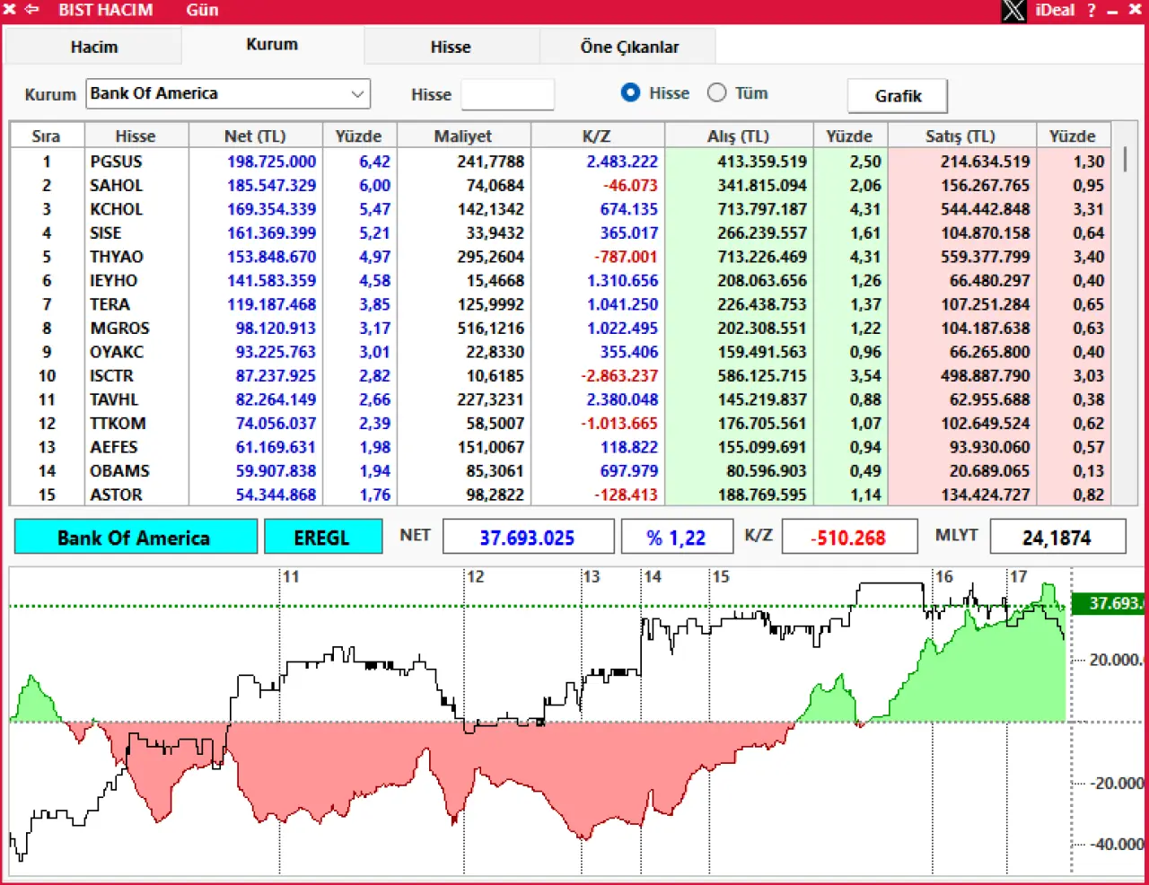Image resolution: width=1149 pixels, height=885 pixels.
Task: Click the hour 15 marker on chart
Action: pyautogui.click(x=721, y=577)
